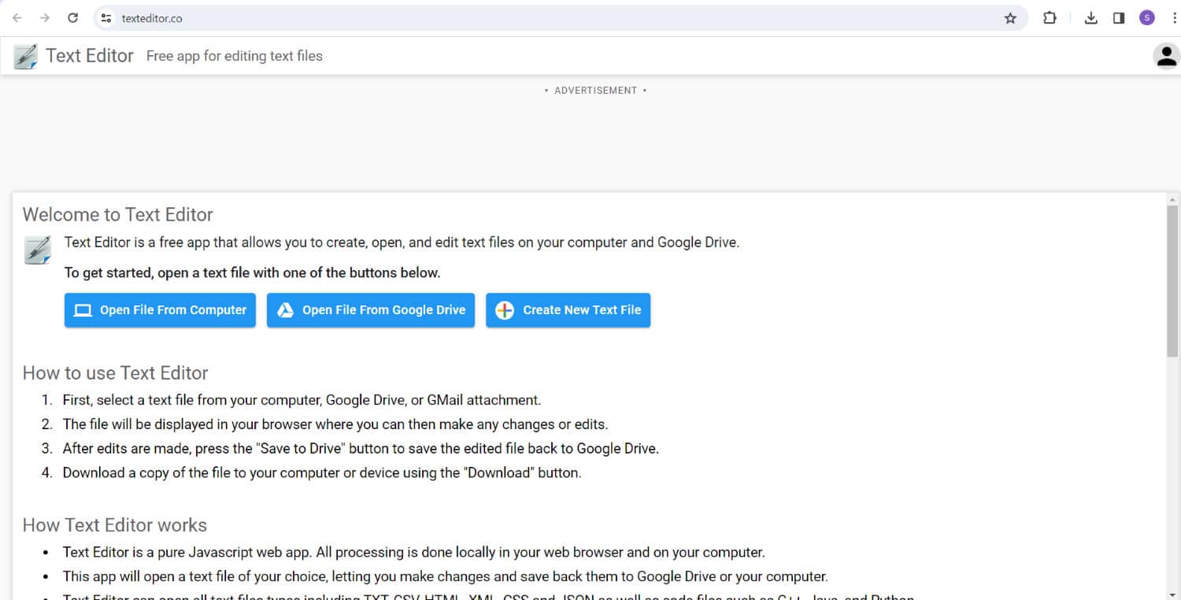Reload the page with refresh icon

(x=73, y=18)
